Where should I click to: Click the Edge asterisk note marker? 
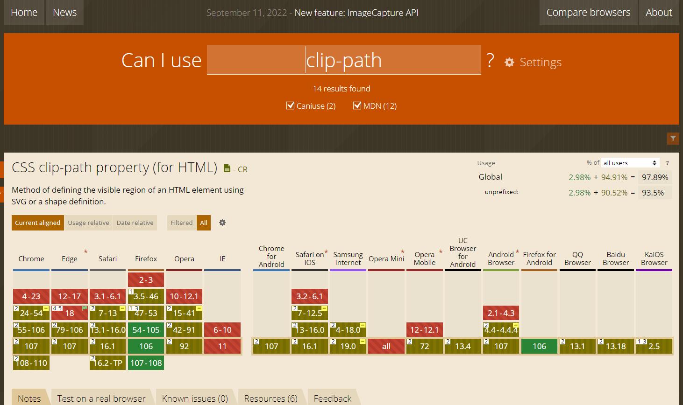pos(85,252)
